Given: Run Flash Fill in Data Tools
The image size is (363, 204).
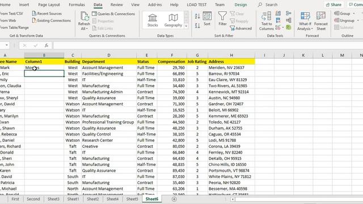Looking at the screenshot, I should coord(278,14).
